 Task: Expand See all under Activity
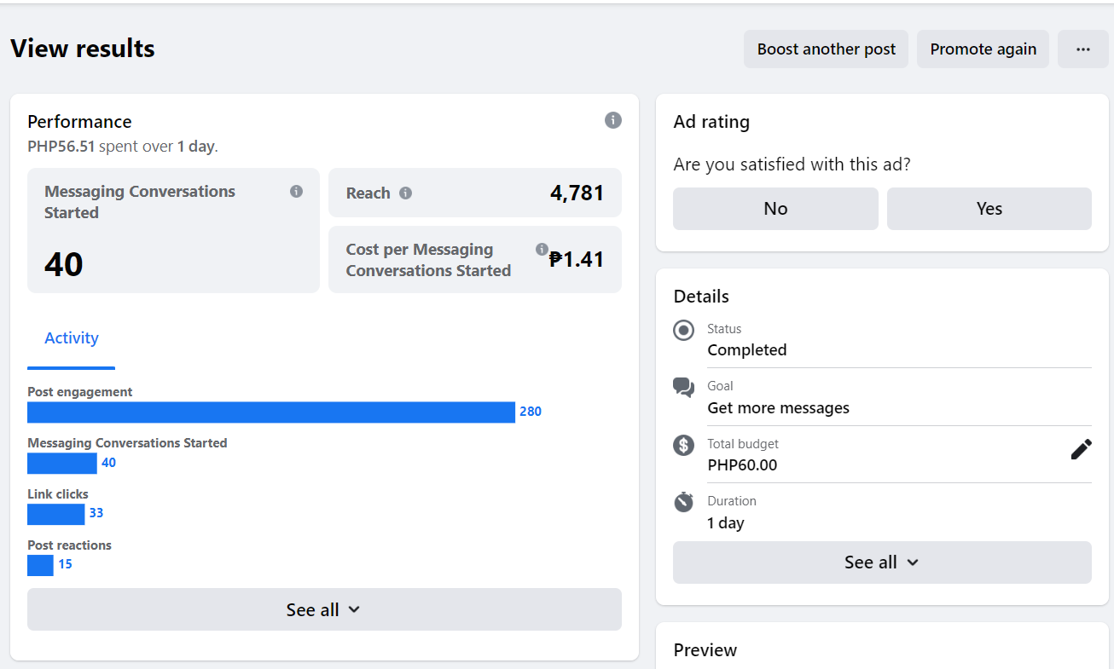[324, 609]
